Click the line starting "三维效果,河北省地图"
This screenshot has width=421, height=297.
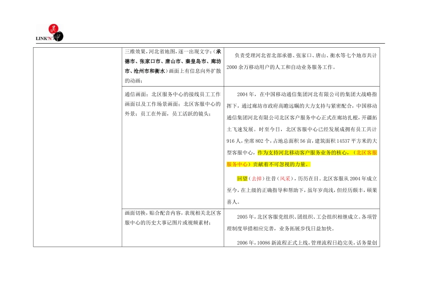pos(173,52)
